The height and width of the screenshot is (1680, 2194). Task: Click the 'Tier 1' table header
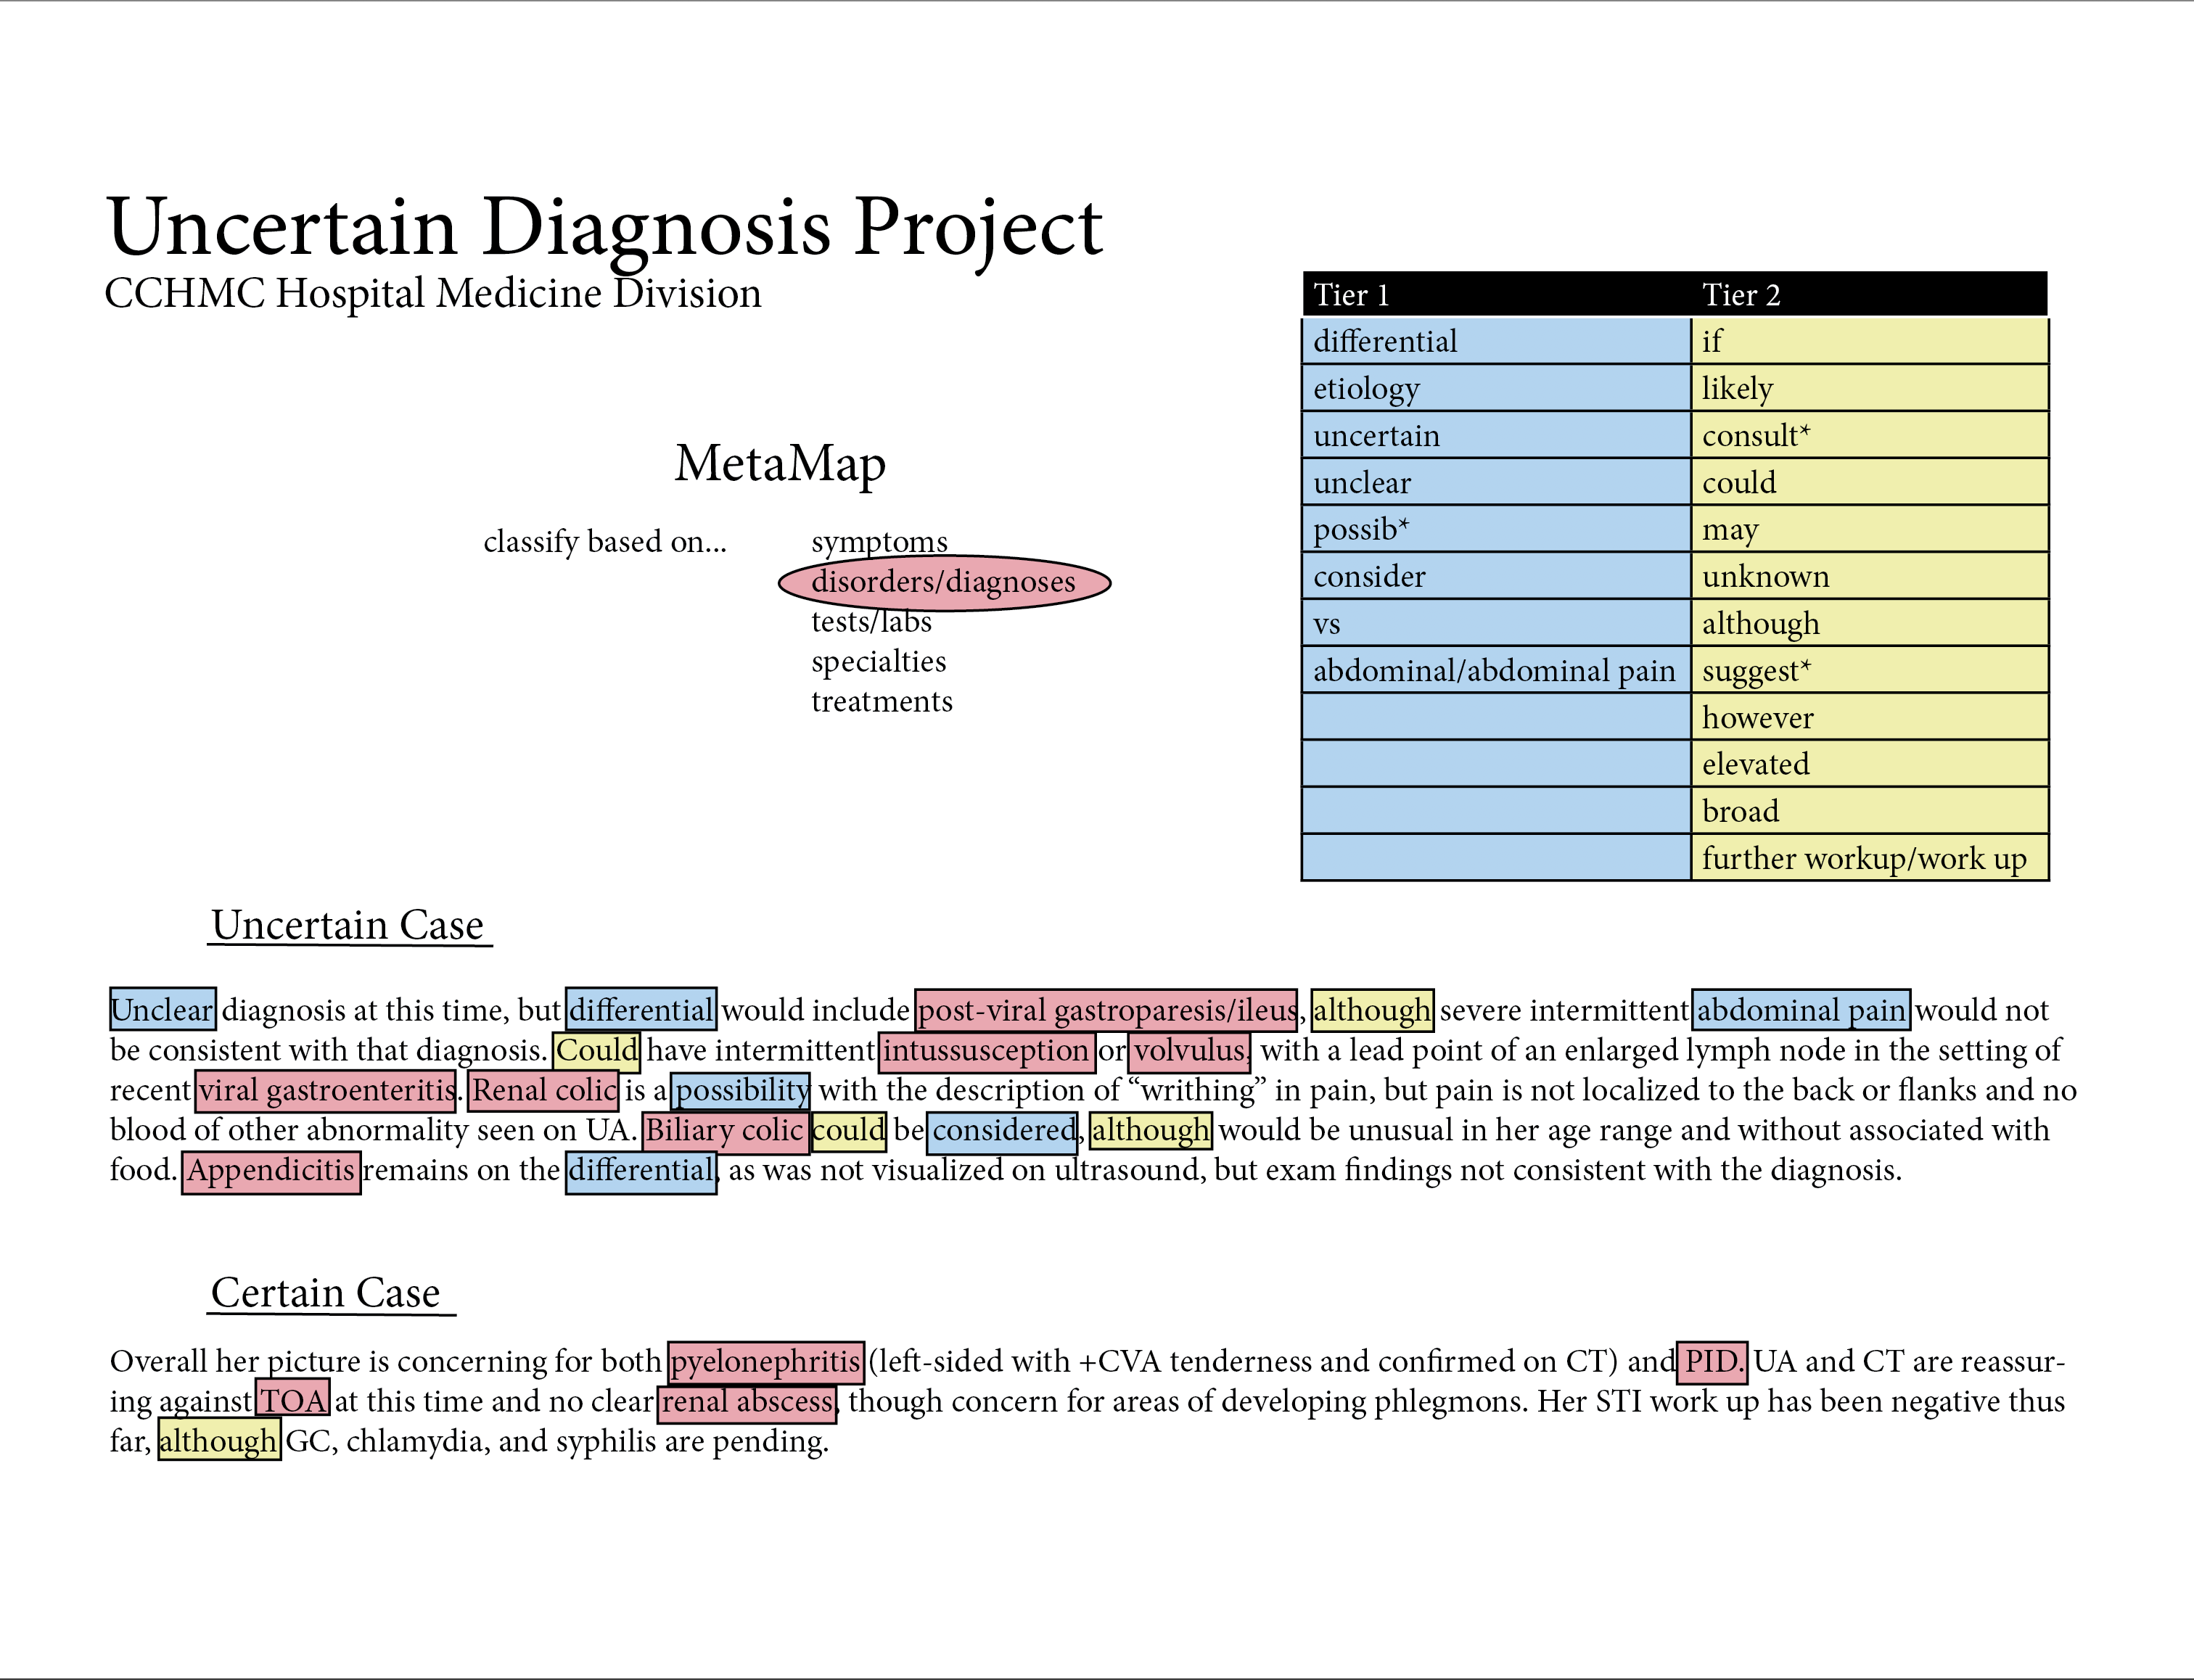pos(1496,295)
